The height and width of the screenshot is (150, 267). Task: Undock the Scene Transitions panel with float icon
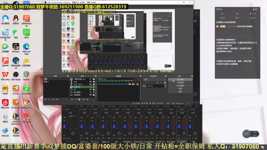(x=166, y=76)
